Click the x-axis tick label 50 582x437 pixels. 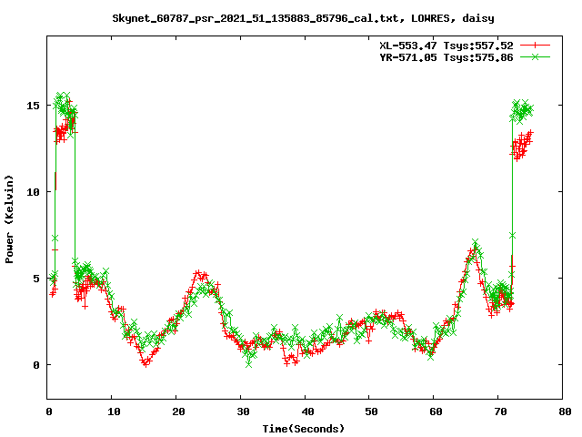point(371,412)
